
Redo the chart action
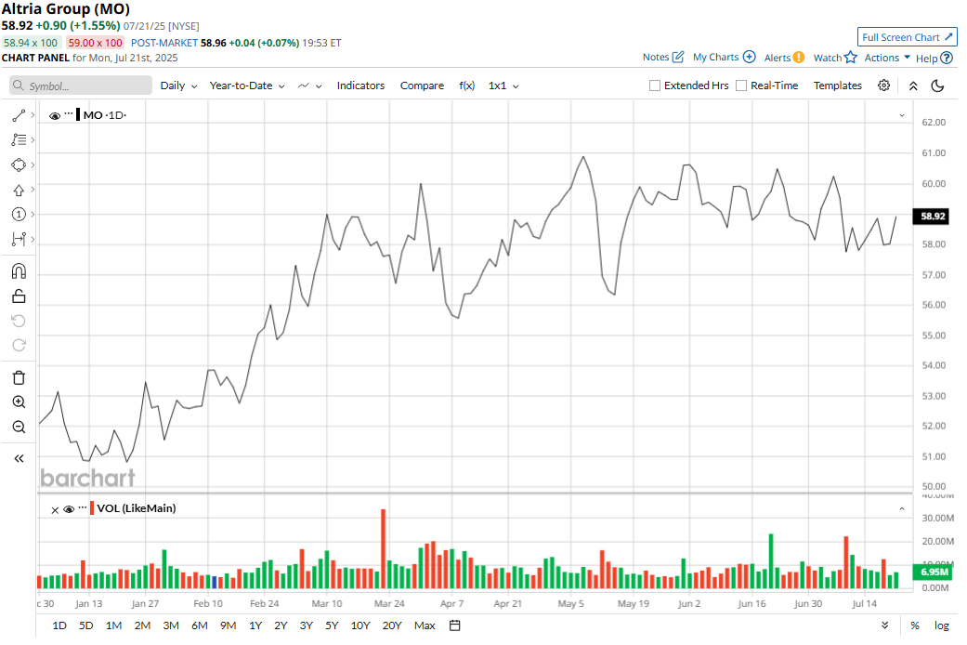(x=20, y=345)
